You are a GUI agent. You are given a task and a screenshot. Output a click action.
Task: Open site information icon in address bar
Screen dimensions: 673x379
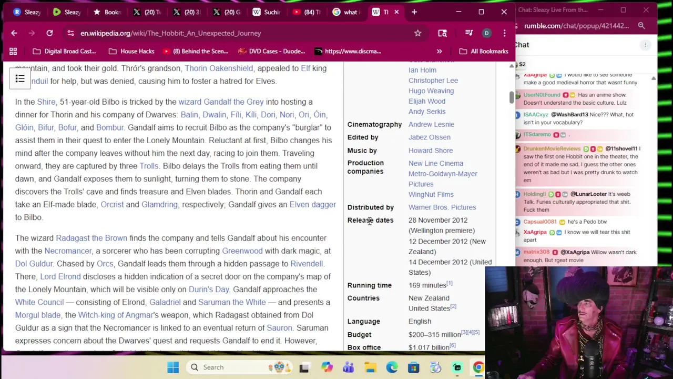(x=70, y=33)
